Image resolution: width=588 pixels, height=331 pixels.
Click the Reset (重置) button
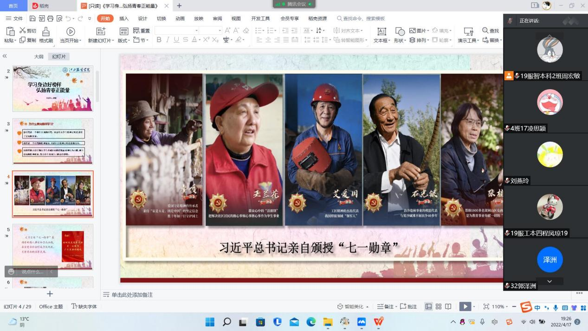pos(142,31)
